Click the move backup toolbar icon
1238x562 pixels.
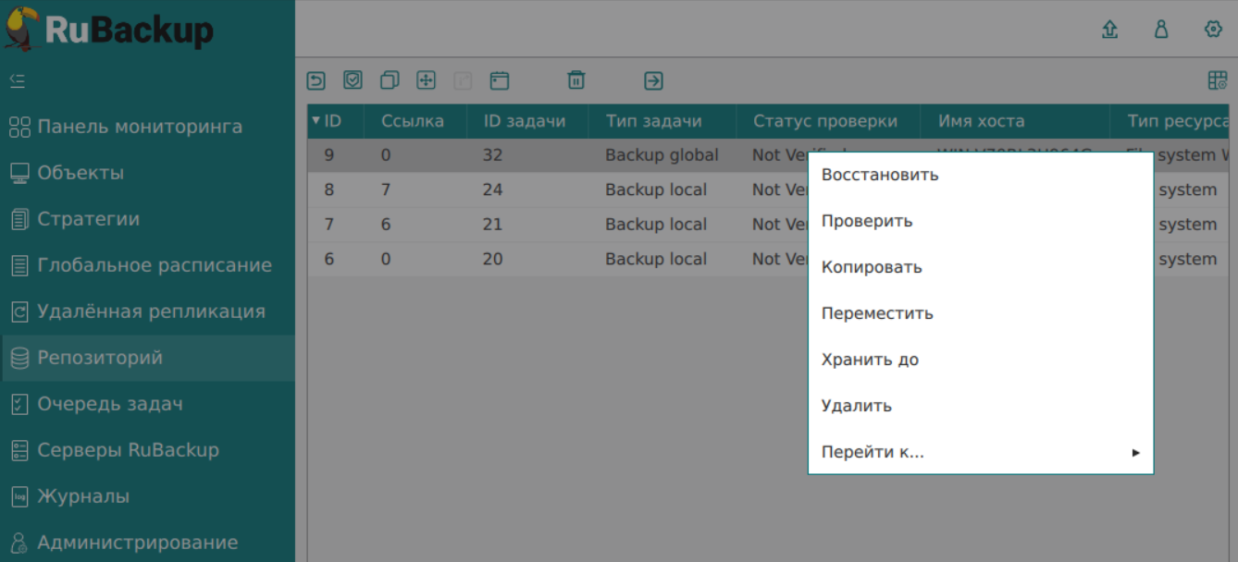[426, 81]
